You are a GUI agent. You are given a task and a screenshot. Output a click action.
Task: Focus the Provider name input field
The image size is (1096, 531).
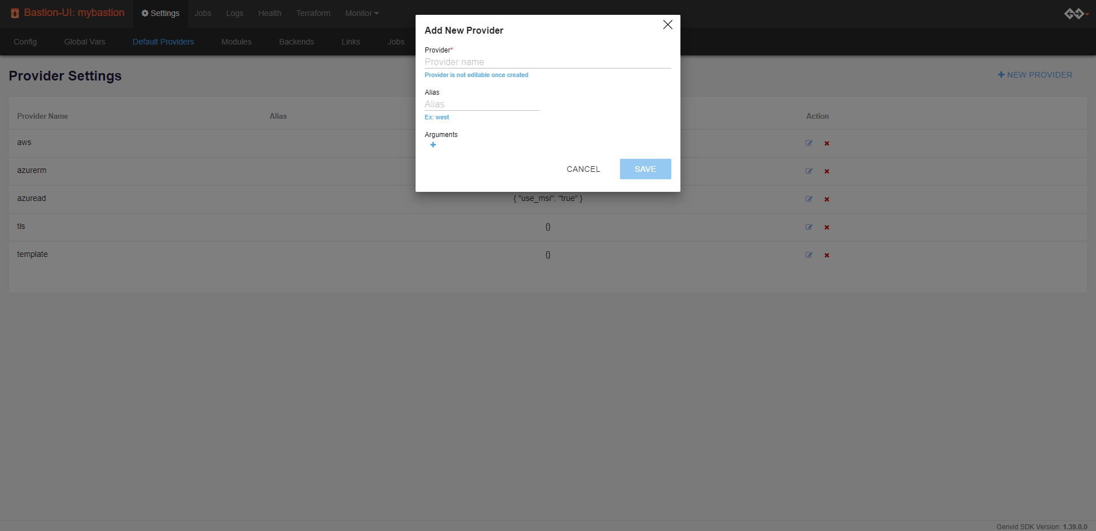pos(547,62)
